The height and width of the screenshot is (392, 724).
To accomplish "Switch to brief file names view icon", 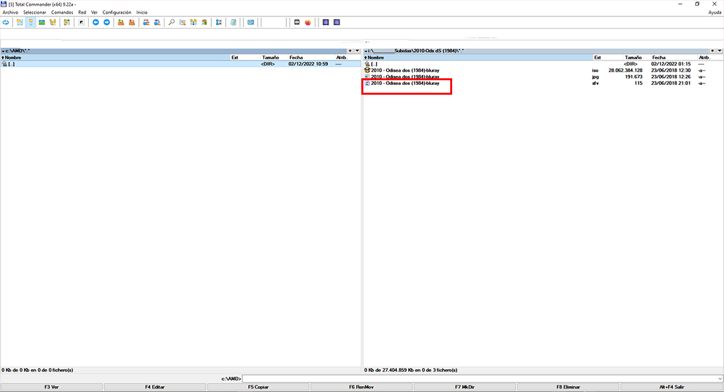I will 20,22.
